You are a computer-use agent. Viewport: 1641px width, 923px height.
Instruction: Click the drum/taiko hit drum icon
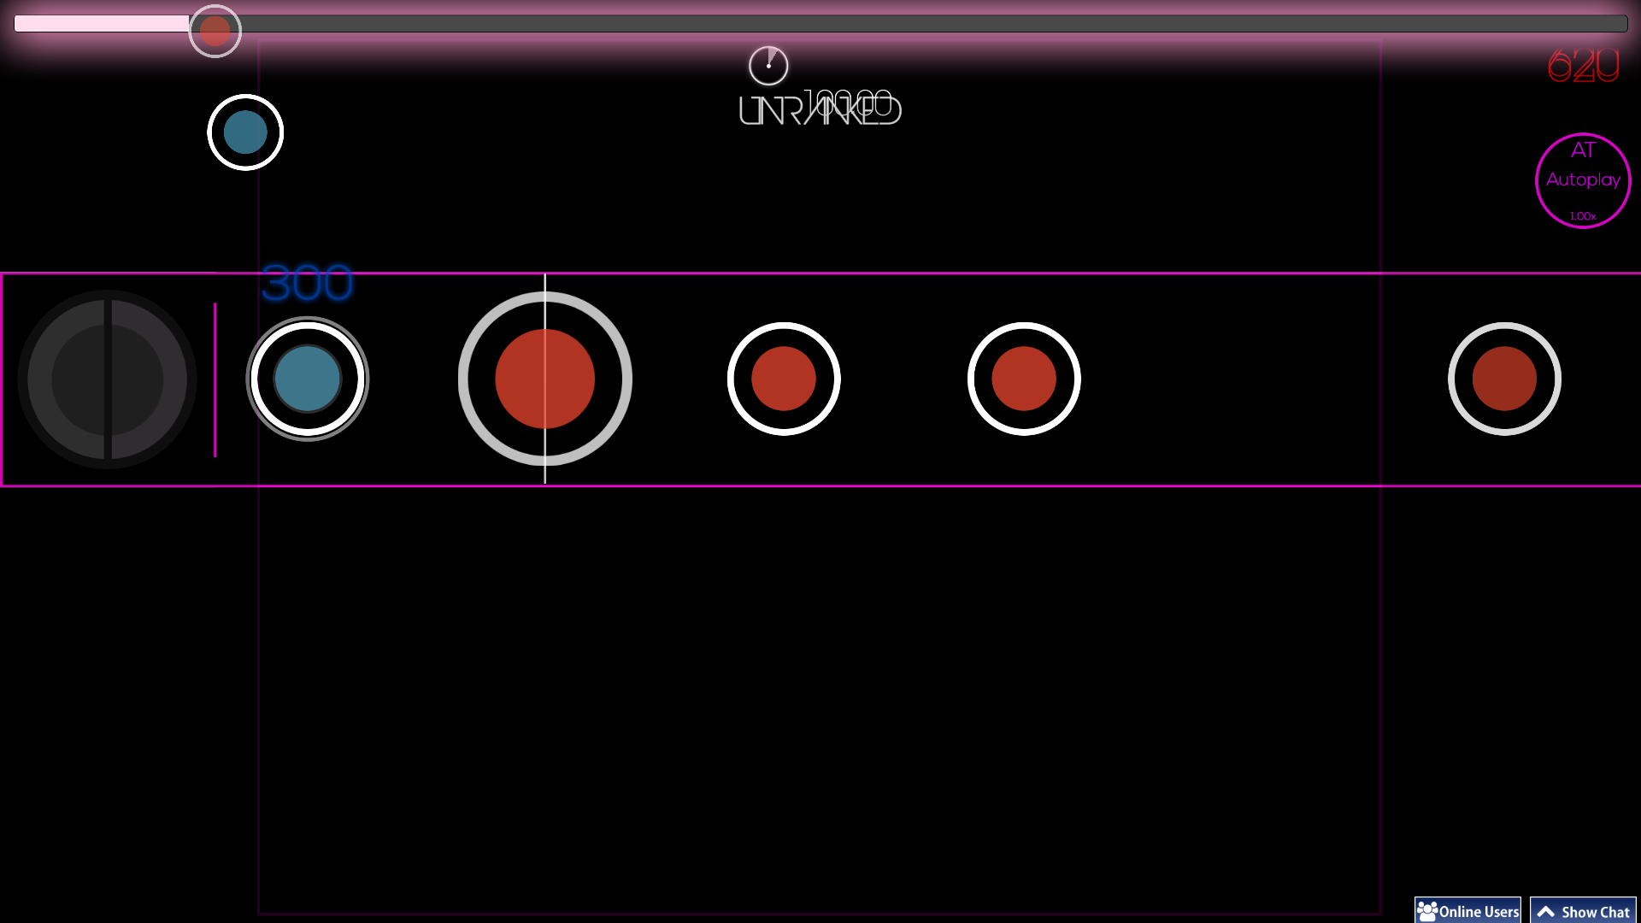click(x=105, y=378)
